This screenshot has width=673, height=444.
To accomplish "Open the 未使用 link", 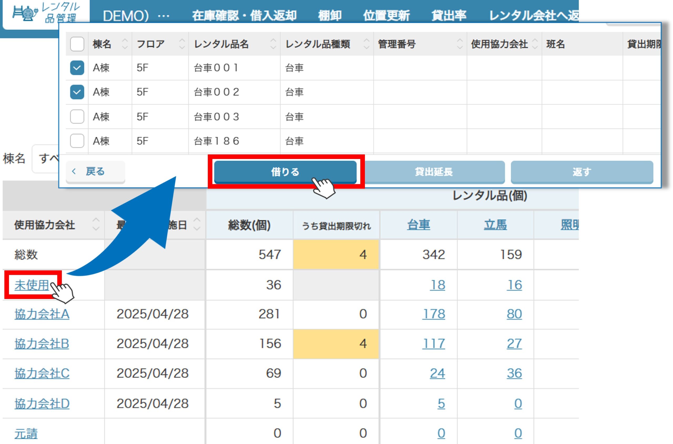I will click(32, 285).
